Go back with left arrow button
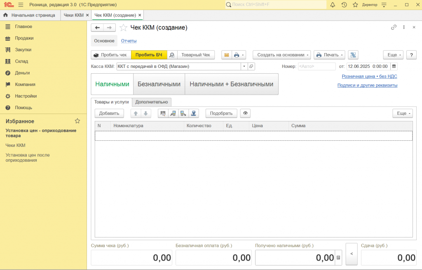The image size is (422, 270). pyautogui.click(x=97, y=28)
